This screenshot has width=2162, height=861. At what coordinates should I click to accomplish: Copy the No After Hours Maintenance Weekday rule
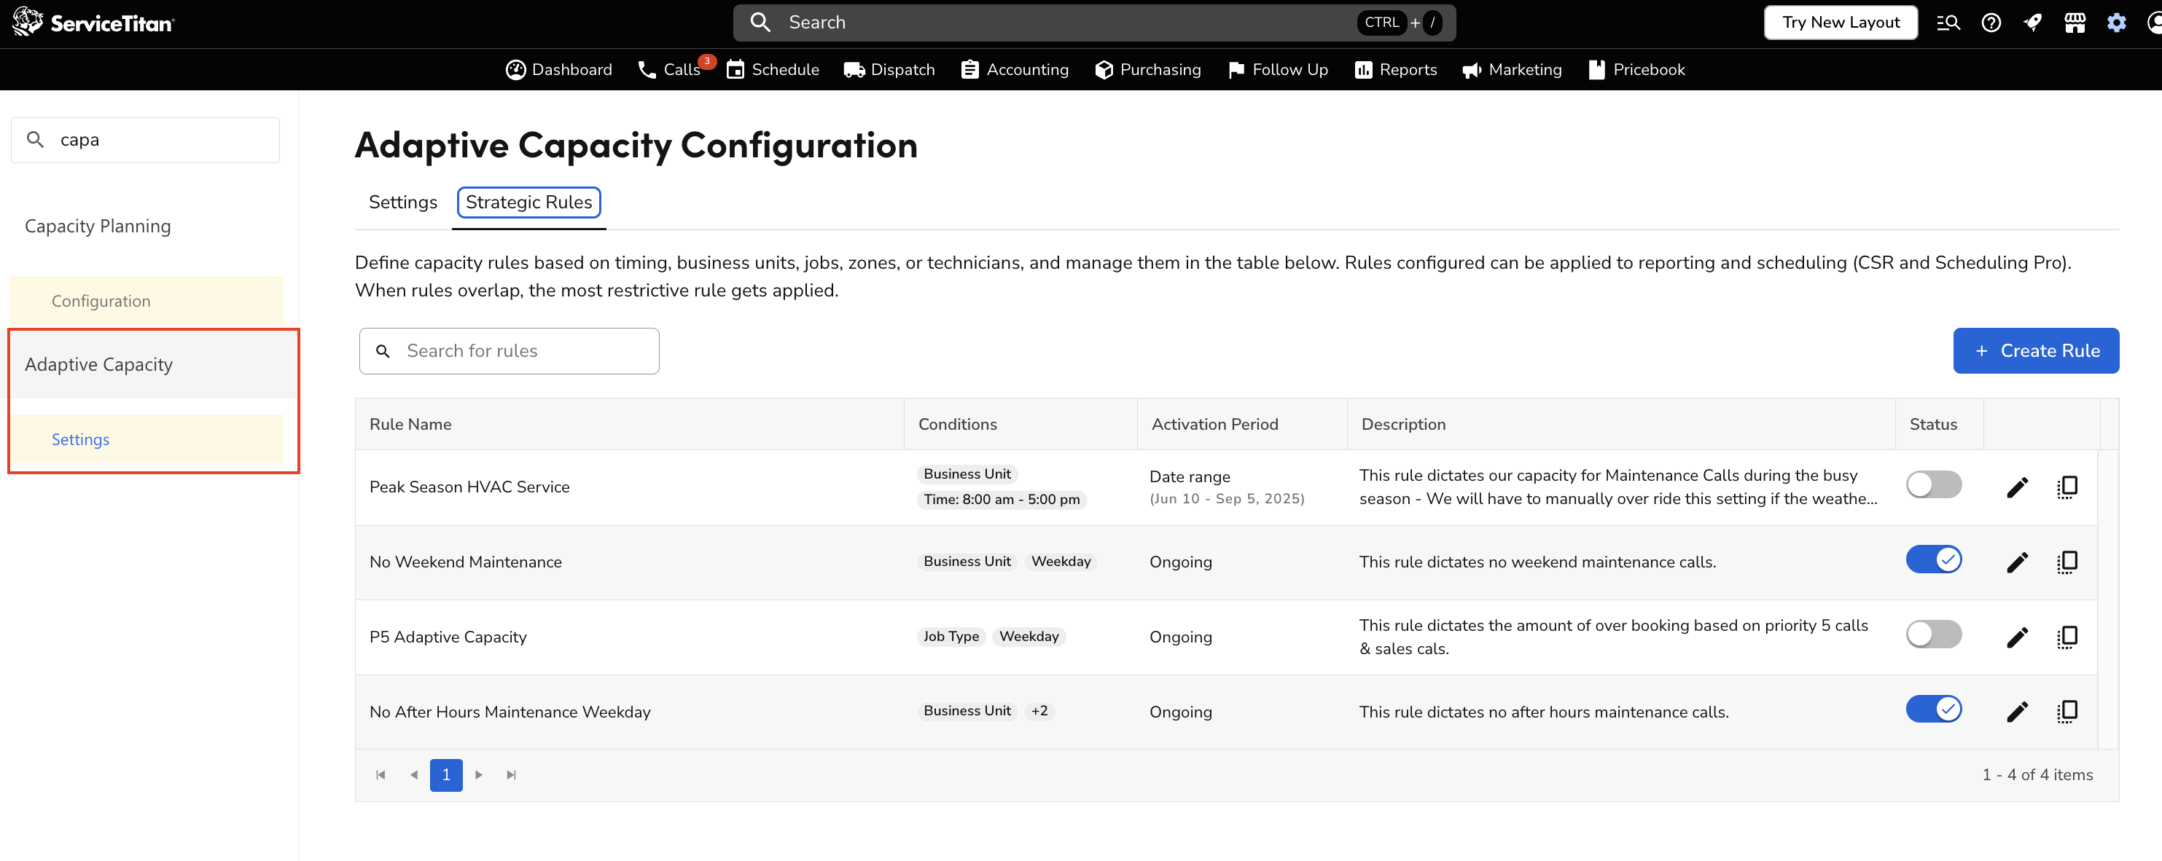point(2067,712)
